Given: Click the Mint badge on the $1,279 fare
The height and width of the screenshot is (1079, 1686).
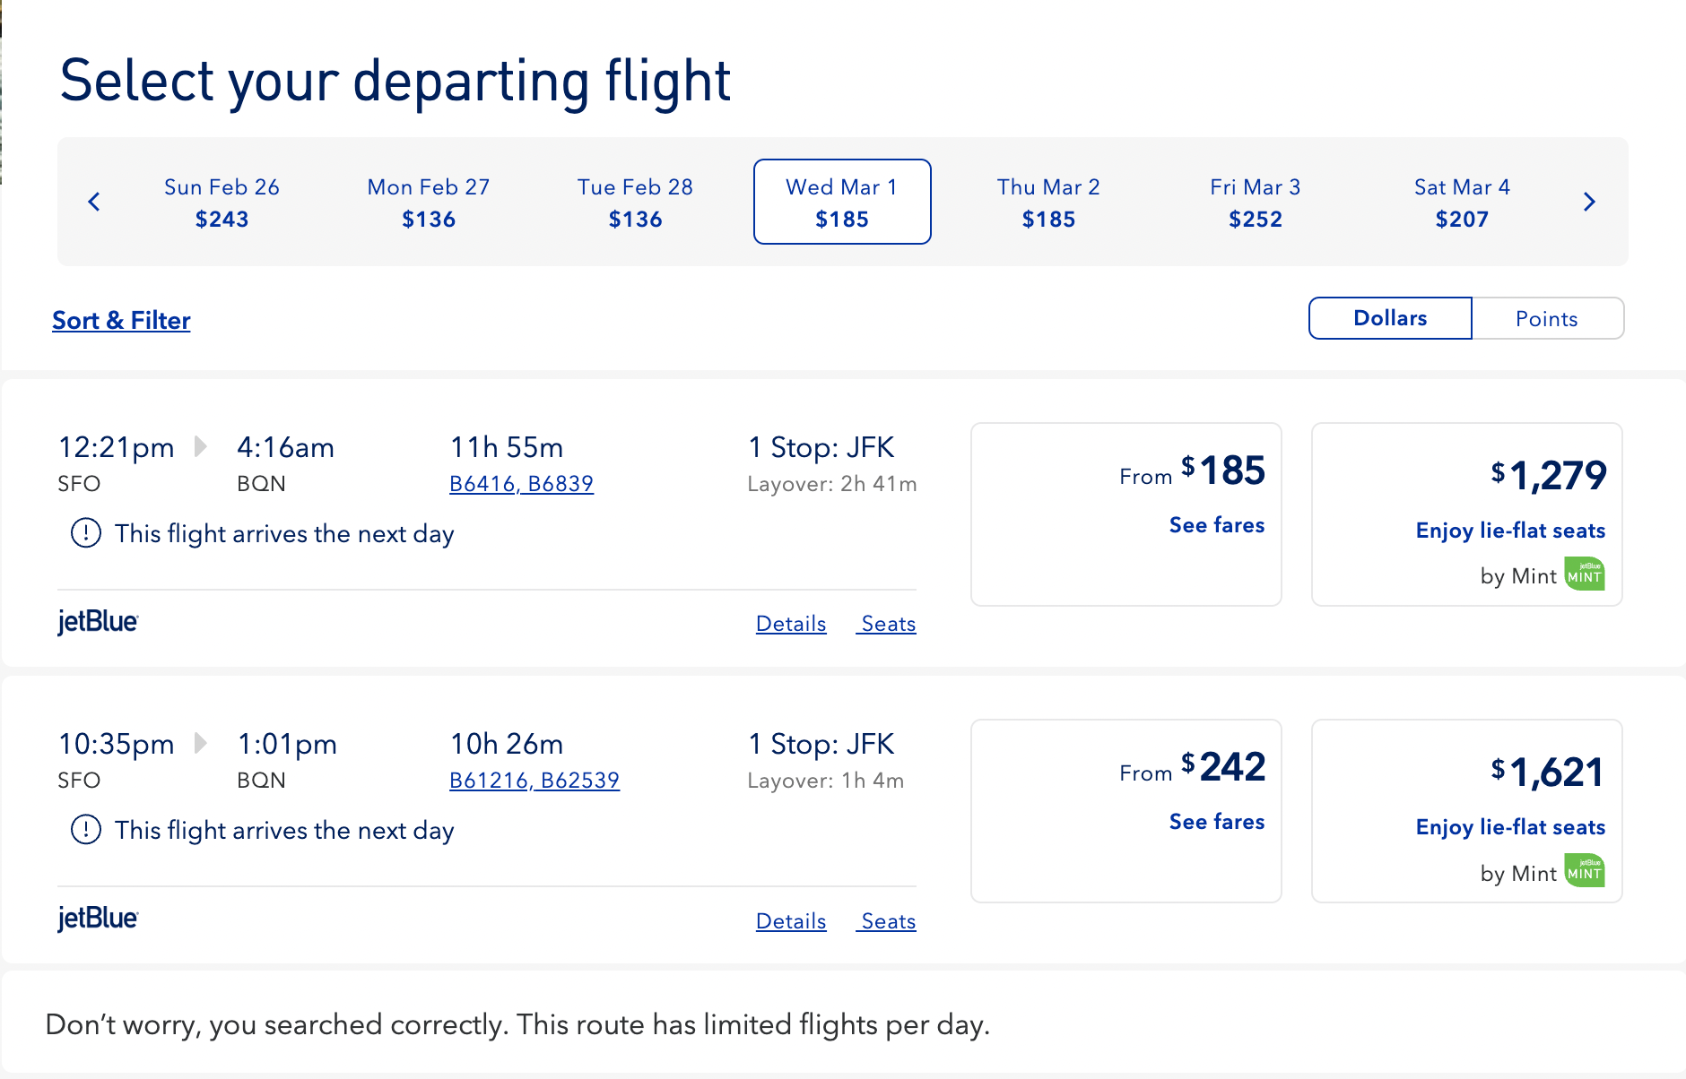Looking at the screenshot, I should [x=1585, y=574].
